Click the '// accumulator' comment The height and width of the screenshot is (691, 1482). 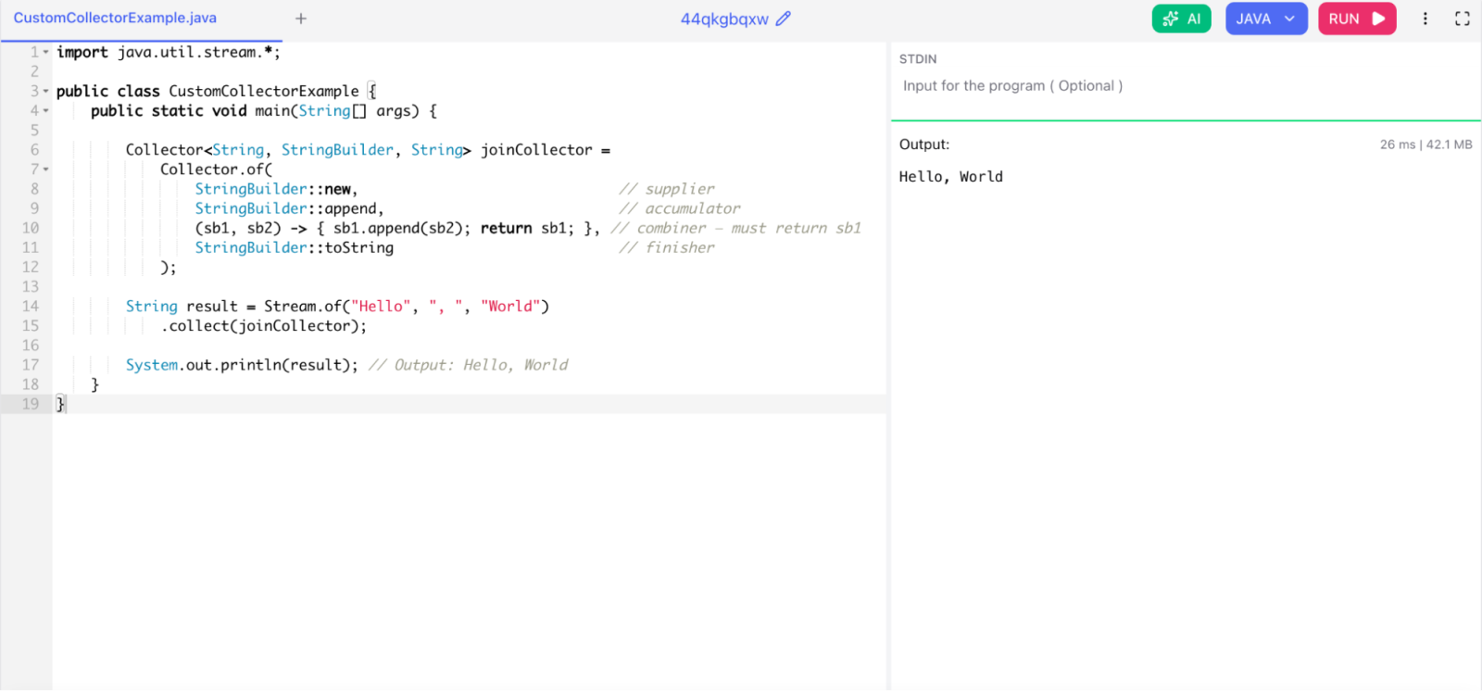pos(680,208)
